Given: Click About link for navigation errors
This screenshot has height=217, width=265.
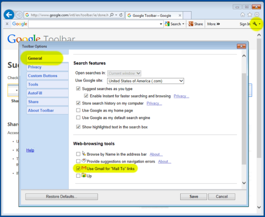Looking at the screenshot, I should (x=164, y=162).
